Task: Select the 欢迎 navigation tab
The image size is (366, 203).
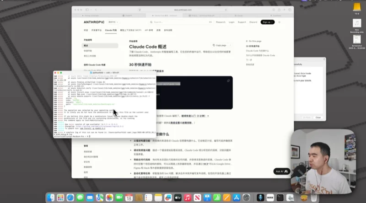Action: pyautogui.click(x=86, y=30)
